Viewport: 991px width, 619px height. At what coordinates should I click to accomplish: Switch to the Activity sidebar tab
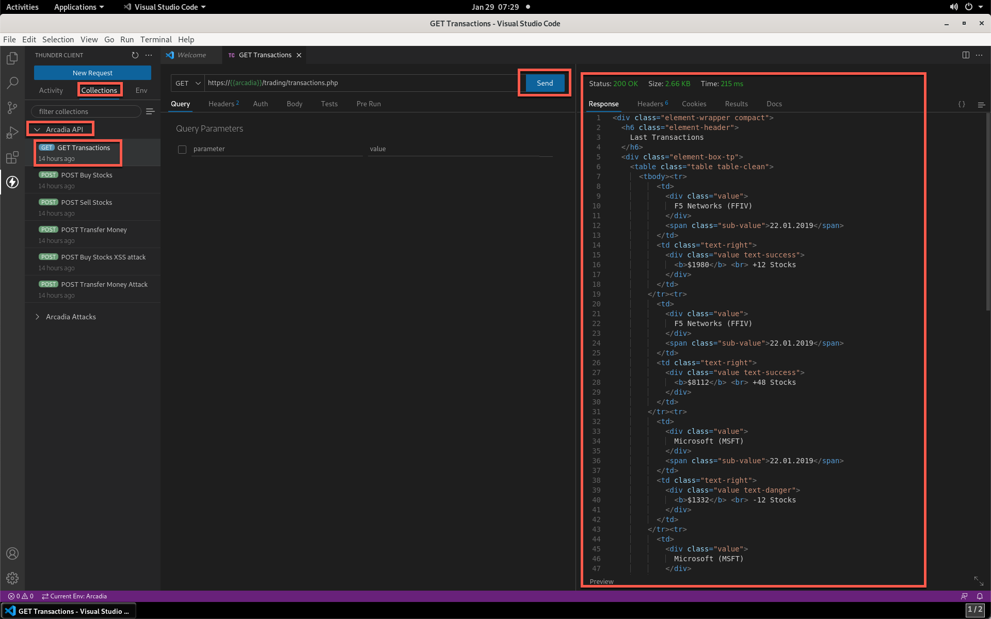[51, 90]
